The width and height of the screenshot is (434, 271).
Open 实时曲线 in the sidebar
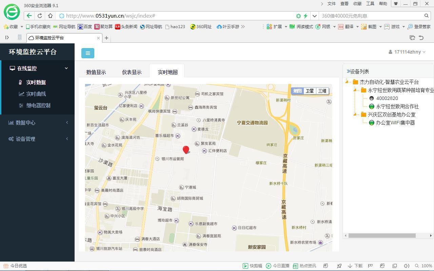(x=36, y=94)
